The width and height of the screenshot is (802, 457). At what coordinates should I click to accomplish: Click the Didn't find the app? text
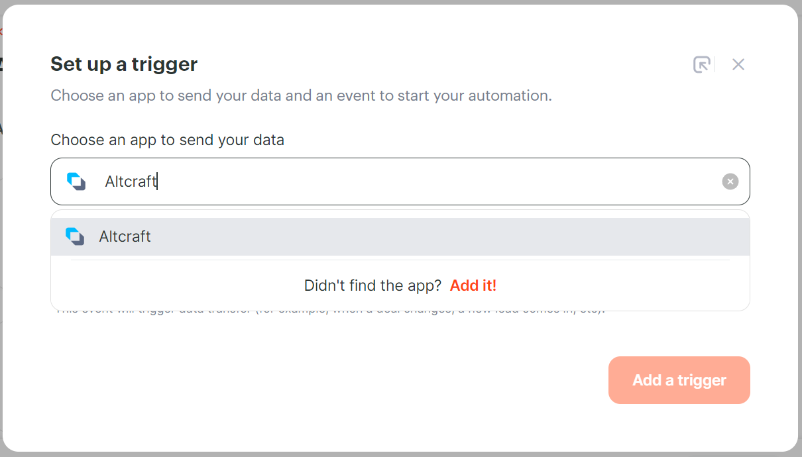(x=372, y=285)
